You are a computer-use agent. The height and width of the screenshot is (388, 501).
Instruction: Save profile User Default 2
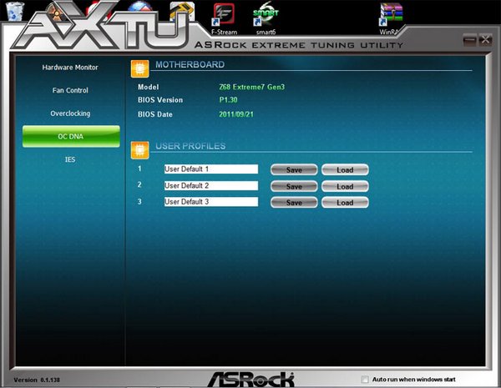coord(294,186)
